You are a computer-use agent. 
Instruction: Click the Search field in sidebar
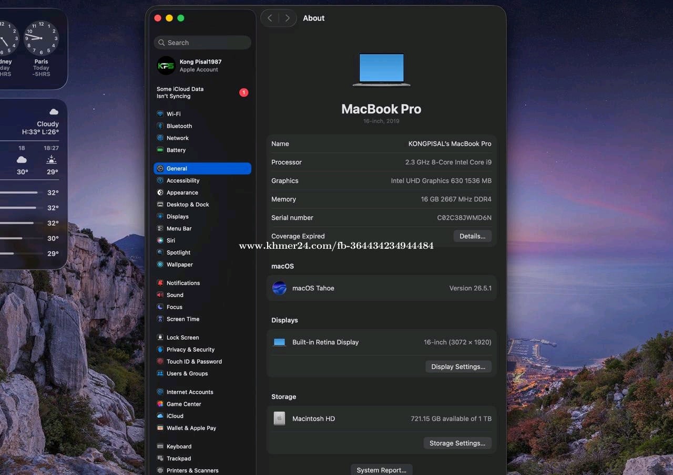click(203, 43)
